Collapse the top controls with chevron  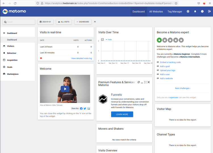pyautogui.click(x=95, y=22)
